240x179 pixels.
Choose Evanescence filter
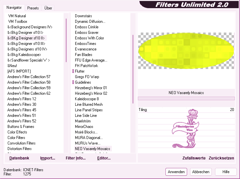pos(86,49)
